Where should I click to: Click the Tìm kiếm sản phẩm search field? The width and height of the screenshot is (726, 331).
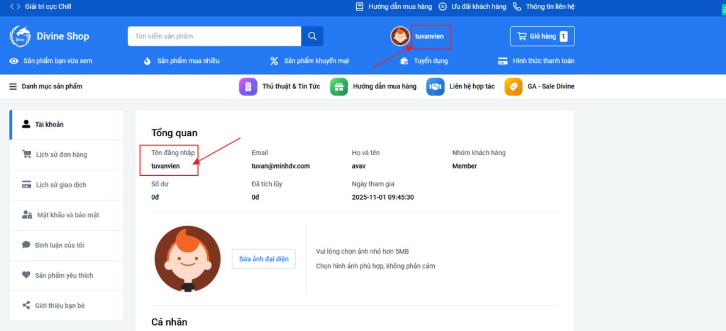coord(214,36)
